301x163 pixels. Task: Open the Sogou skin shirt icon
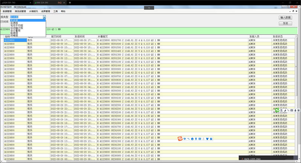207,139
